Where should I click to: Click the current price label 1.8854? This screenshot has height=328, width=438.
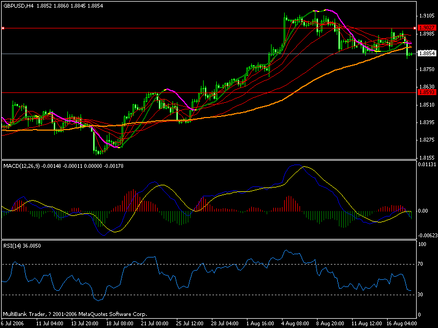pyautogui.click(x=427, y=53)
